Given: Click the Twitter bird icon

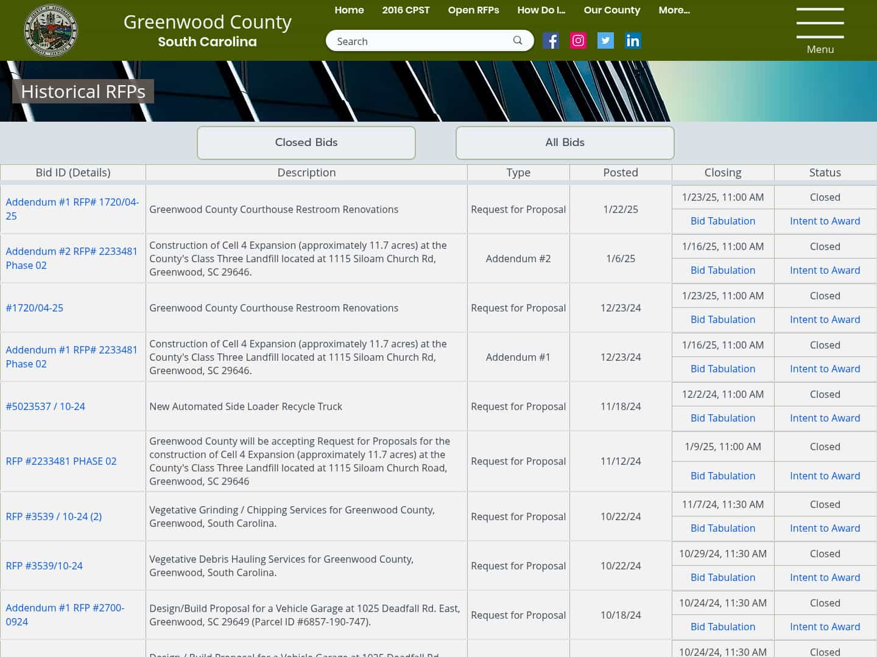Looking at the screenshot, I should tap(605, 40).
